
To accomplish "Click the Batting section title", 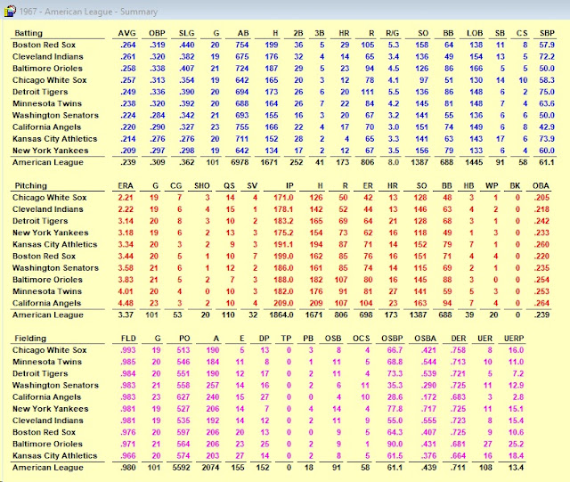I will pyautogui.click(x=28, y=33).
